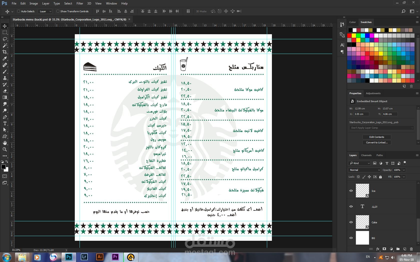Select the Brush tool
Screen dimensions: 420x262
5,71
